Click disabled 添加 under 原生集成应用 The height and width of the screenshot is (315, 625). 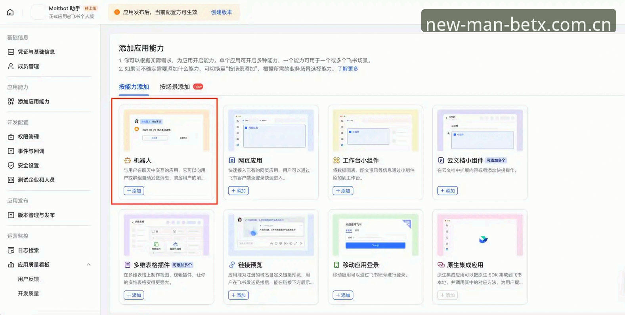tap(448, 295)
